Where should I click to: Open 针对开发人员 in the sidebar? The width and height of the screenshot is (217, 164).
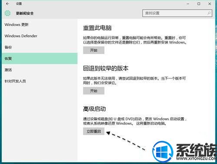pos(39,81)
